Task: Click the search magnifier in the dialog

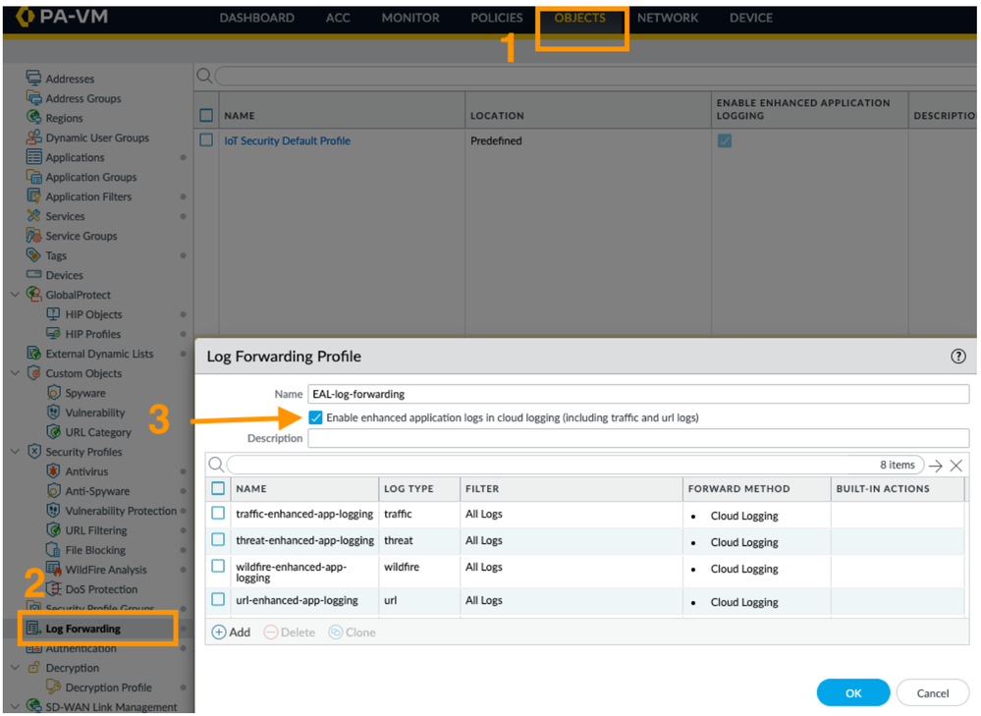Action: click(216, 465)
